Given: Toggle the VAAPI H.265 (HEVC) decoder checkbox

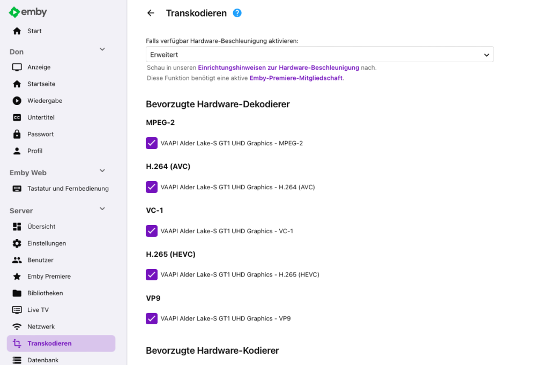Looking at the screenshot, I should tap(152, 274).
